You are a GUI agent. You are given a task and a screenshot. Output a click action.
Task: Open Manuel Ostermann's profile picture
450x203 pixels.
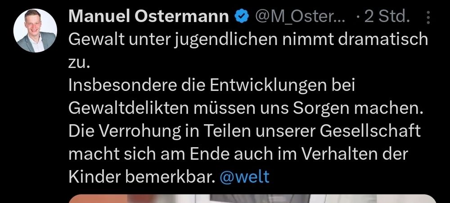click(x=35, y=31)
